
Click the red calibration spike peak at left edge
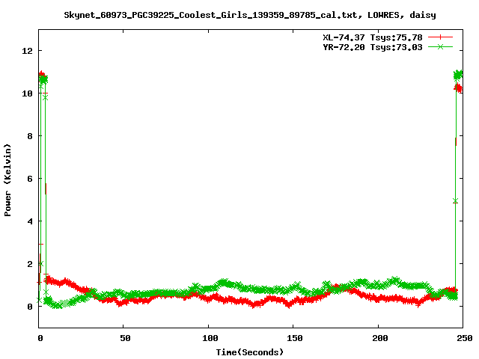coord(41,75)
